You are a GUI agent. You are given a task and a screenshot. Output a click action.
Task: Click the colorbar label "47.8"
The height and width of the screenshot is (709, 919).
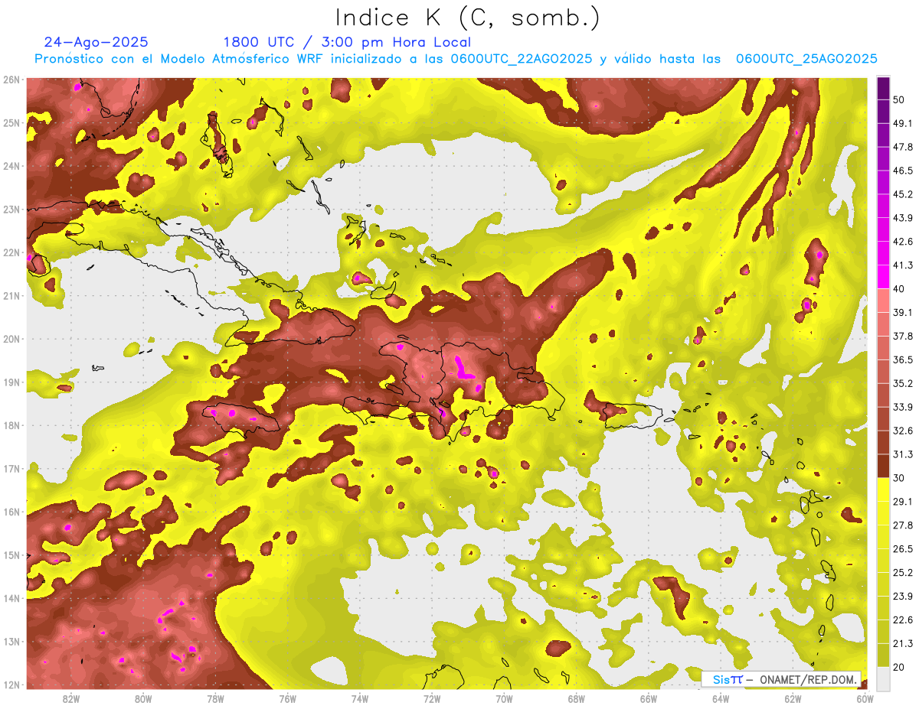[902, 148]
